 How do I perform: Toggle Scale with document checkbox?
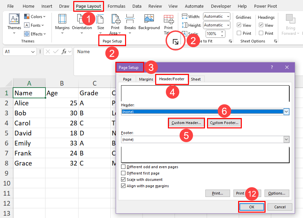123,179
